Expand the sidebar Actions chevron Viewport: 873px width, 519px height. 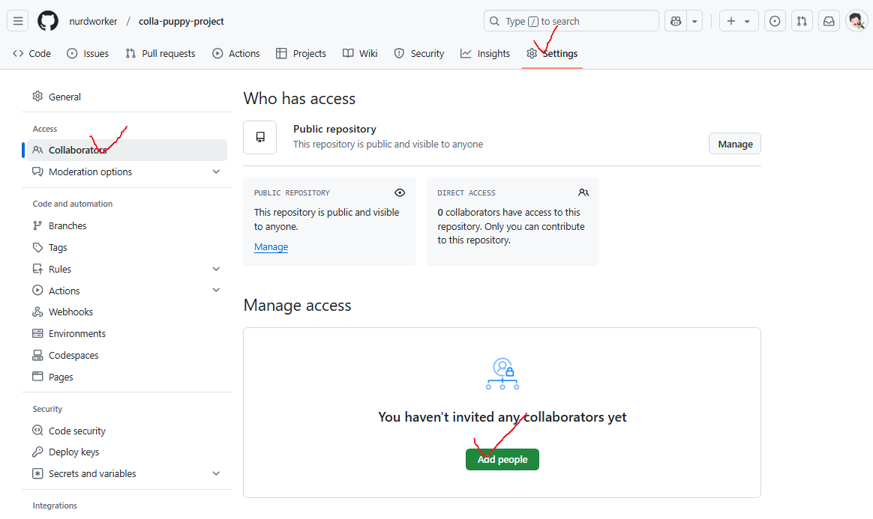point(216,290)
